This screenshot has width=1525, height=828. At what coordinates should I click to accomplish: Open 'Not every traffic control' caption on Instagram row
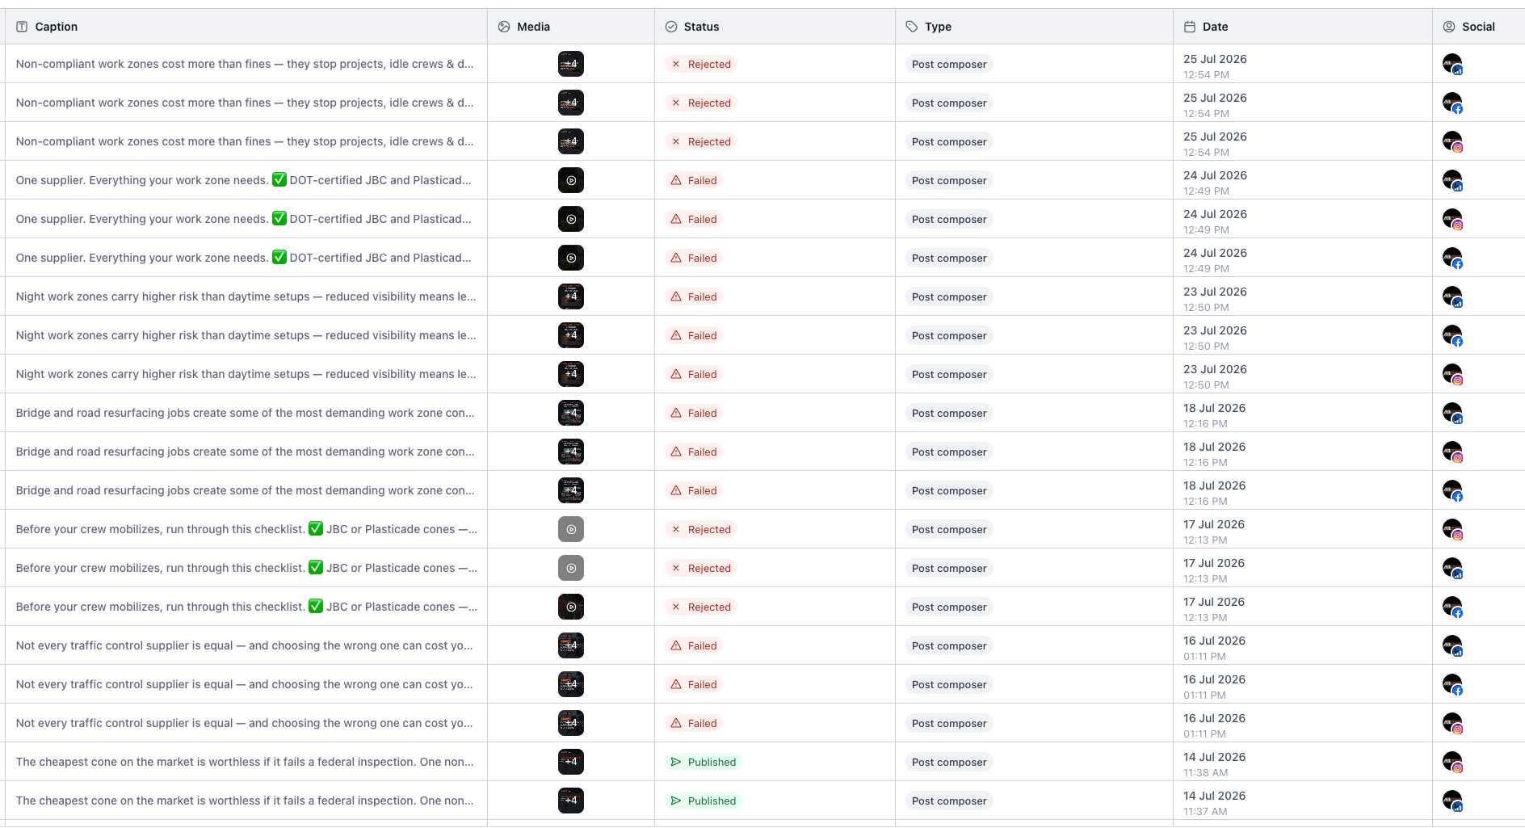click(x=245, y=723)
